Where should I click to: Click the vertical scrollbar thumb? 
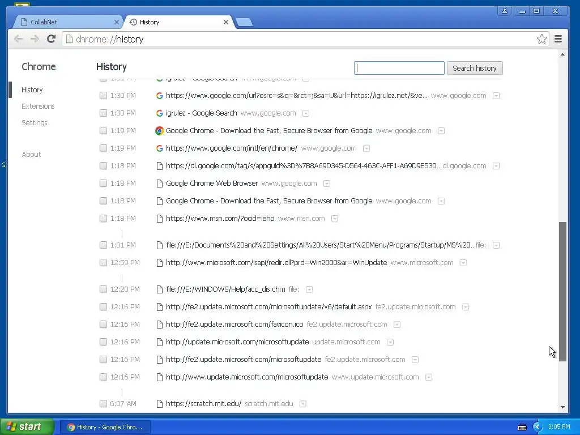[562, 292]
